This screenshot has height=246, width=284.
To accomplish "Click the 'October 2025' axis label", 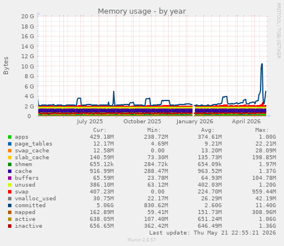I will click(x=142, y=122).
